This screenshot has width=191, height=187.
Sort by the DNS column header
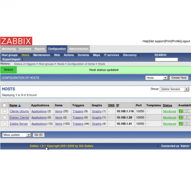(111, 105)
